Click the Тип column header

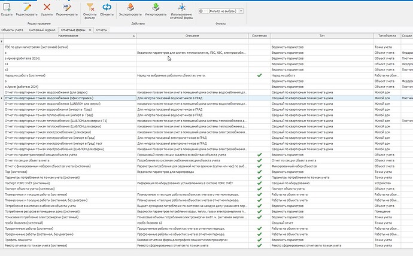(322, 36)
